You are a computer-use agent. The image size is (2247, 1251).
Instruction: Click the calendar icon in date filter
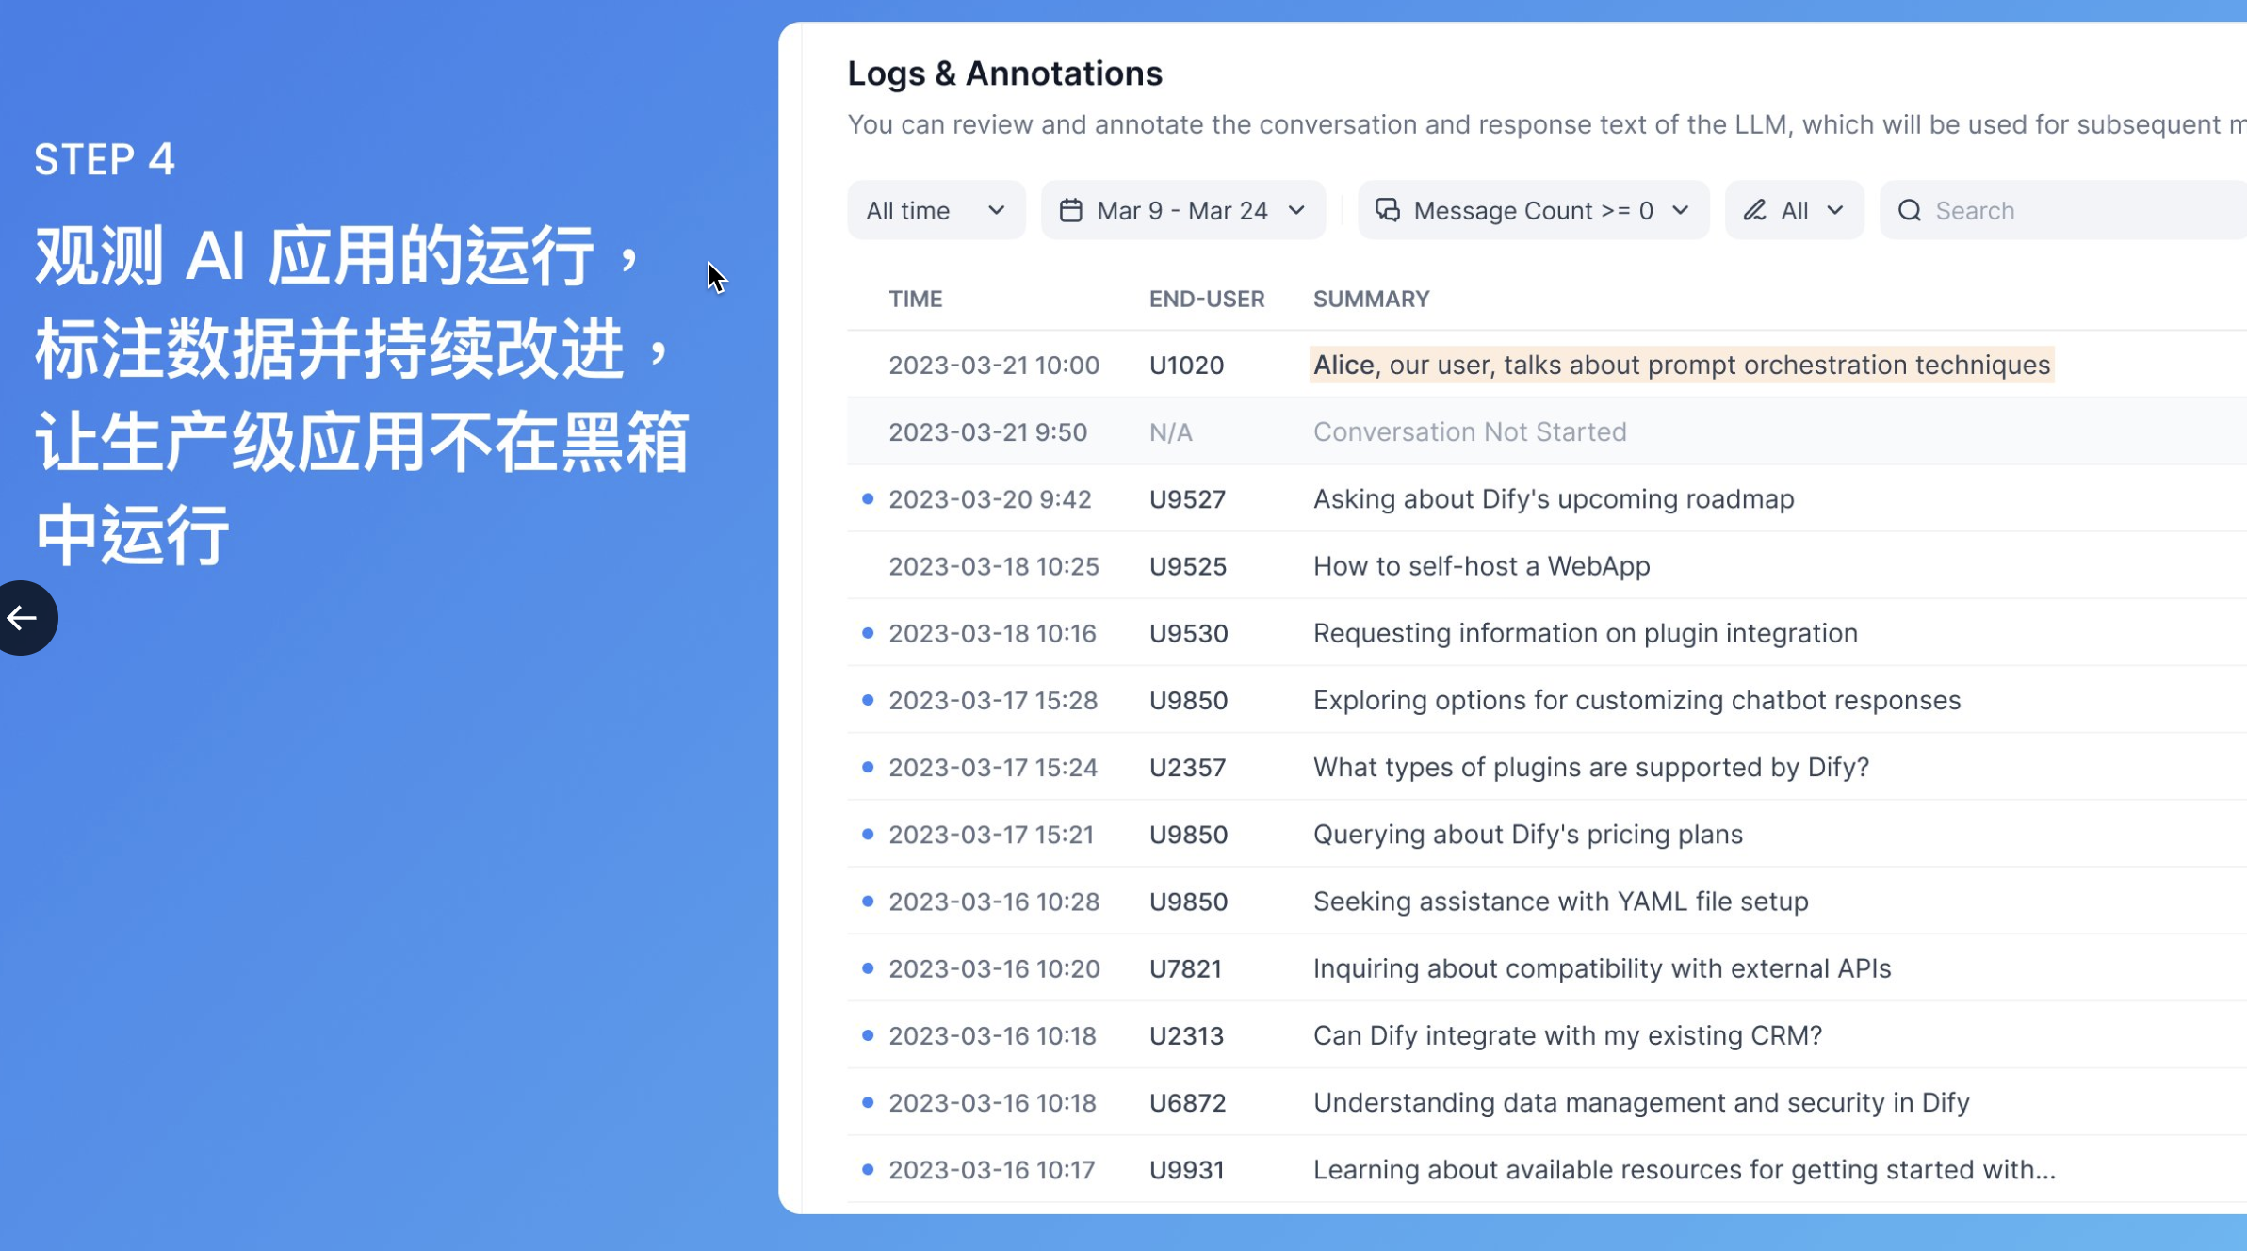1070,210
